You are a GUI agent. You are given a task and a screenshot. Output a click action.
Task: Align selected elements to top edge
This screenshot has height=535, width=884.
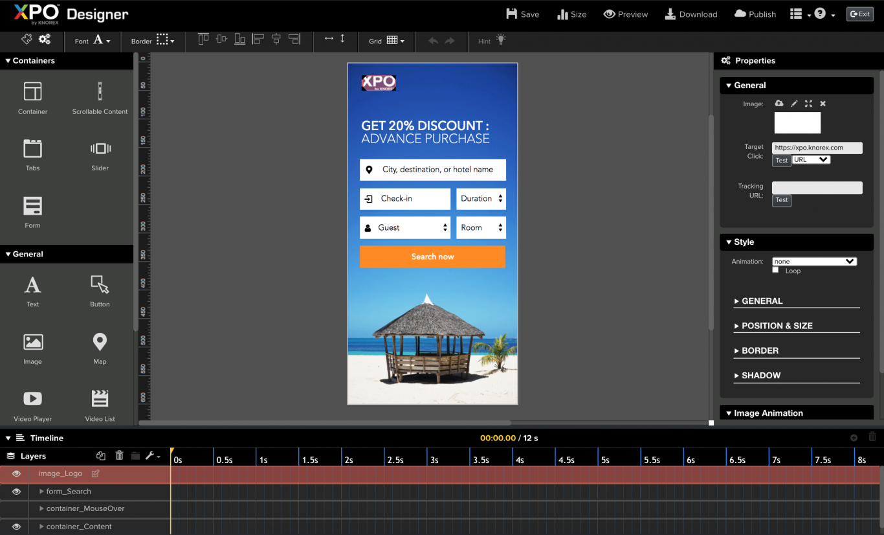point(203,40)
